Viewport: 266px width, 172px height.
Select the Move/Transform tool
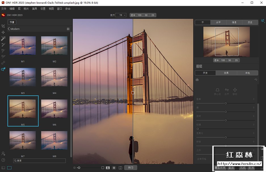[x=3, y=32]
